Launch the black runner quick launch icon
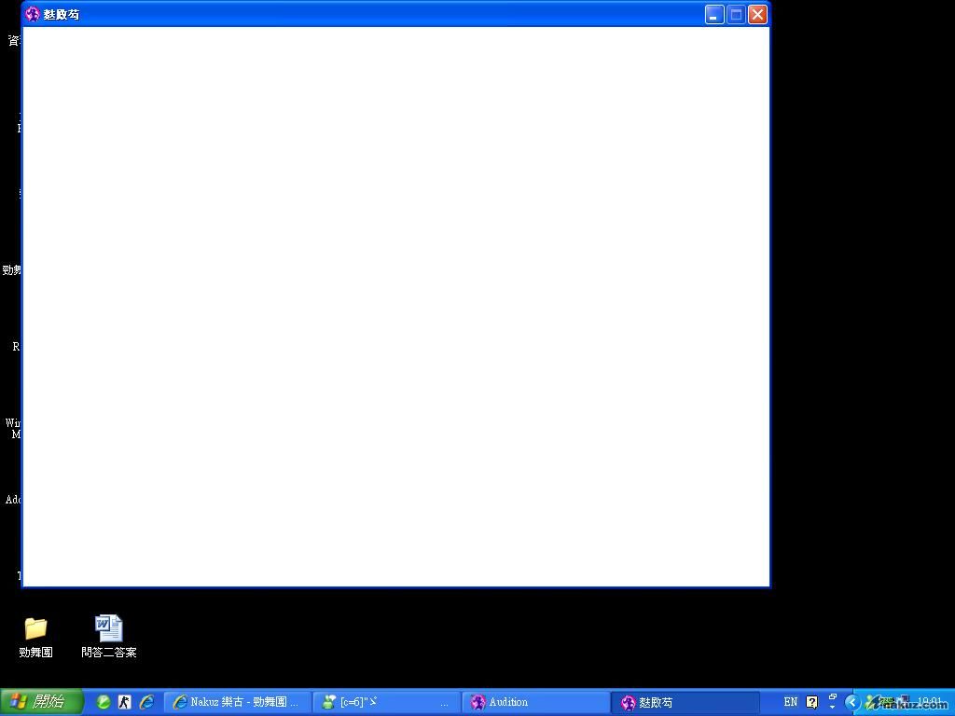Image resolution: width=955 pixels, height=716 pixels. point(125,702)
